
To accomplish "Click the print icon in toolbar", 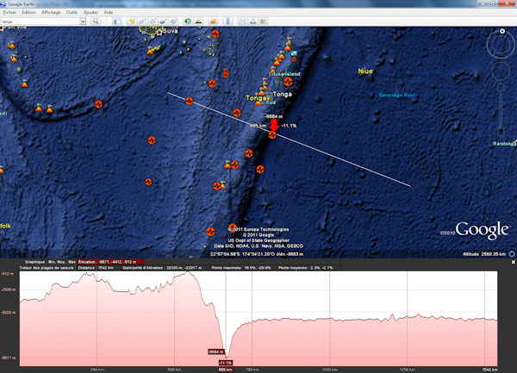I will 252,22.
